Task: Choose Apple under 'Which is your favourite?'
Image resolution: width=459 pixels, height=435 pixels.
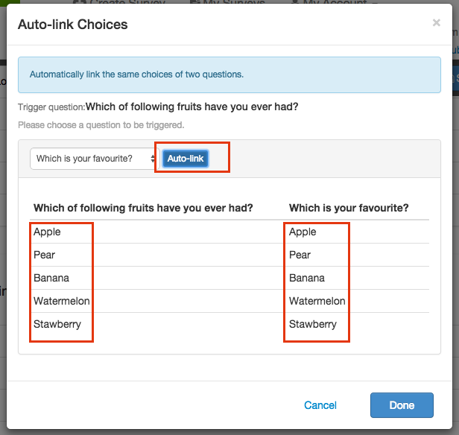Action: 303,232
